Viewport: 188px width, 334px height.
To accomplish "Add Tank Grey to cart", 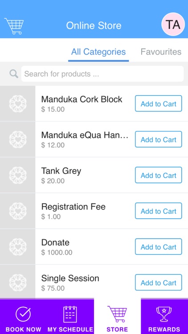I will 158,175.
